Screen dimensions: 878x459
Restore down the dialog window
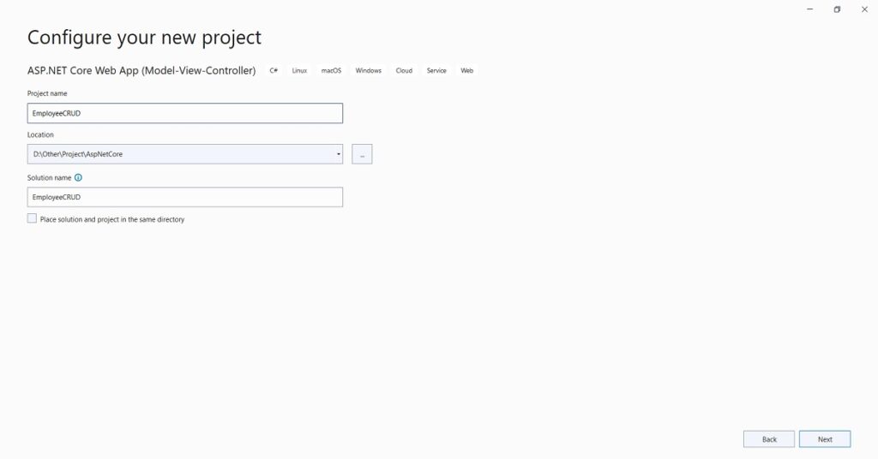tap(837, 9)
